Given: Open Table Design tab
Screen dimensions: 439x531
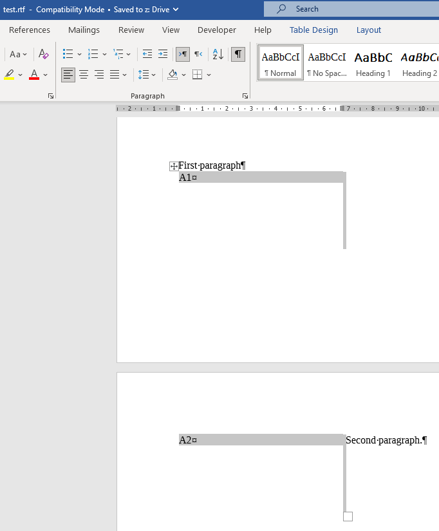Looking at the screenshot, I should point(313,30).
